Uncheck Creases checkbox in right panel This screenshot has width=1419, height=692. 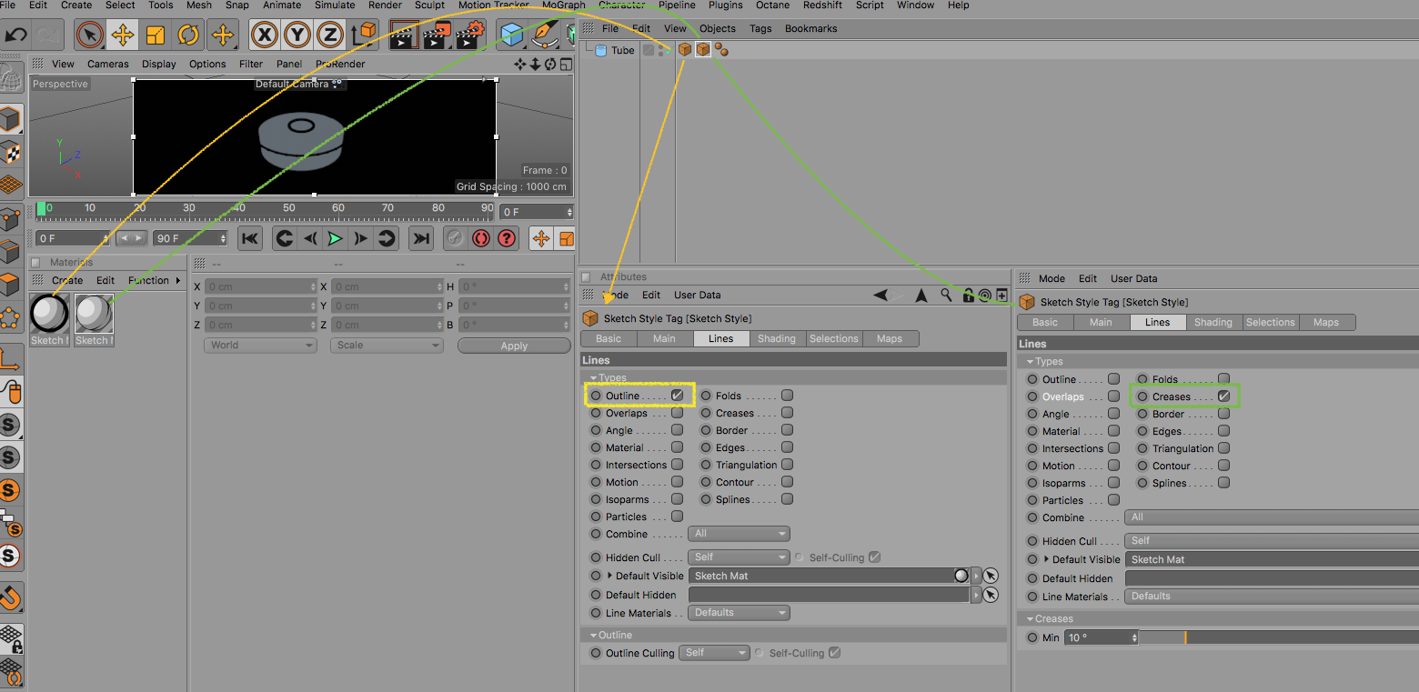click(x=1224, y=396)
